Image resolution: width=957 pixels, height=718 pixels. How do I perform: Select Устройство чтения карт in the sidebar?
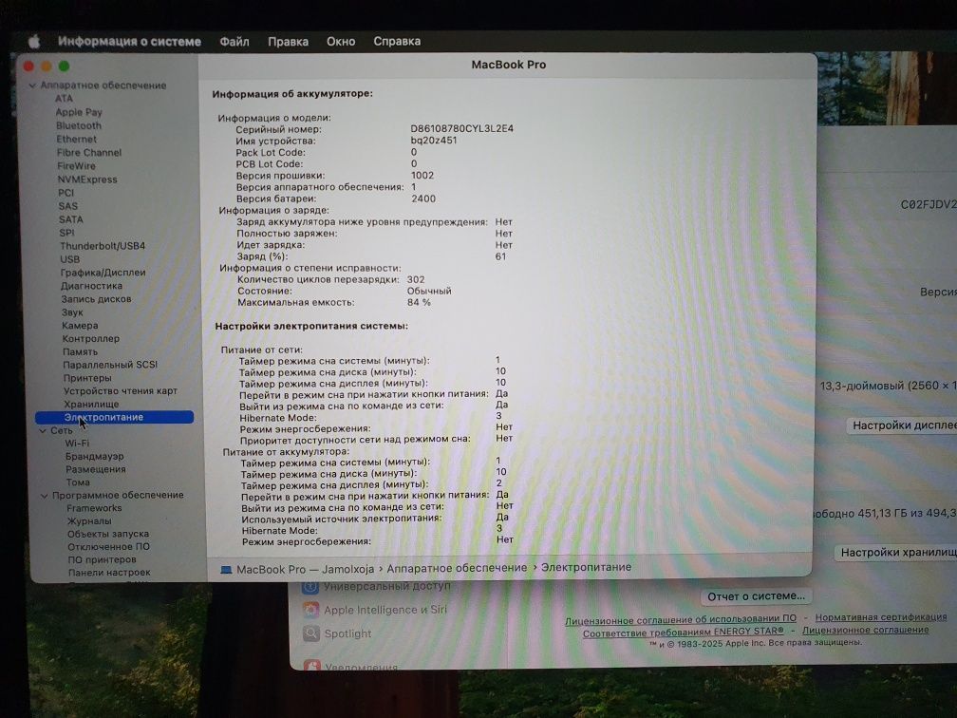coord(121,390)
